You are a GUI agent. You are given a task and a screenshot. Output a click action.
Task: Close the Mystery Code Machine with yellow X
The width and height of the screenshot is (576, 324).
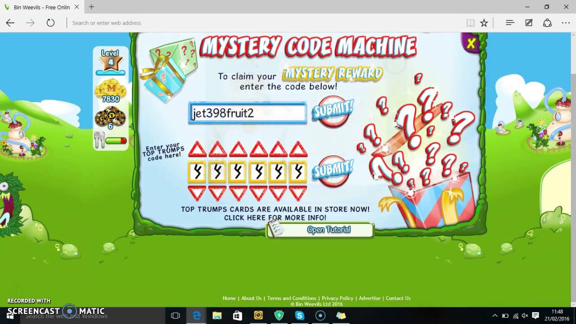coord(471,44)
